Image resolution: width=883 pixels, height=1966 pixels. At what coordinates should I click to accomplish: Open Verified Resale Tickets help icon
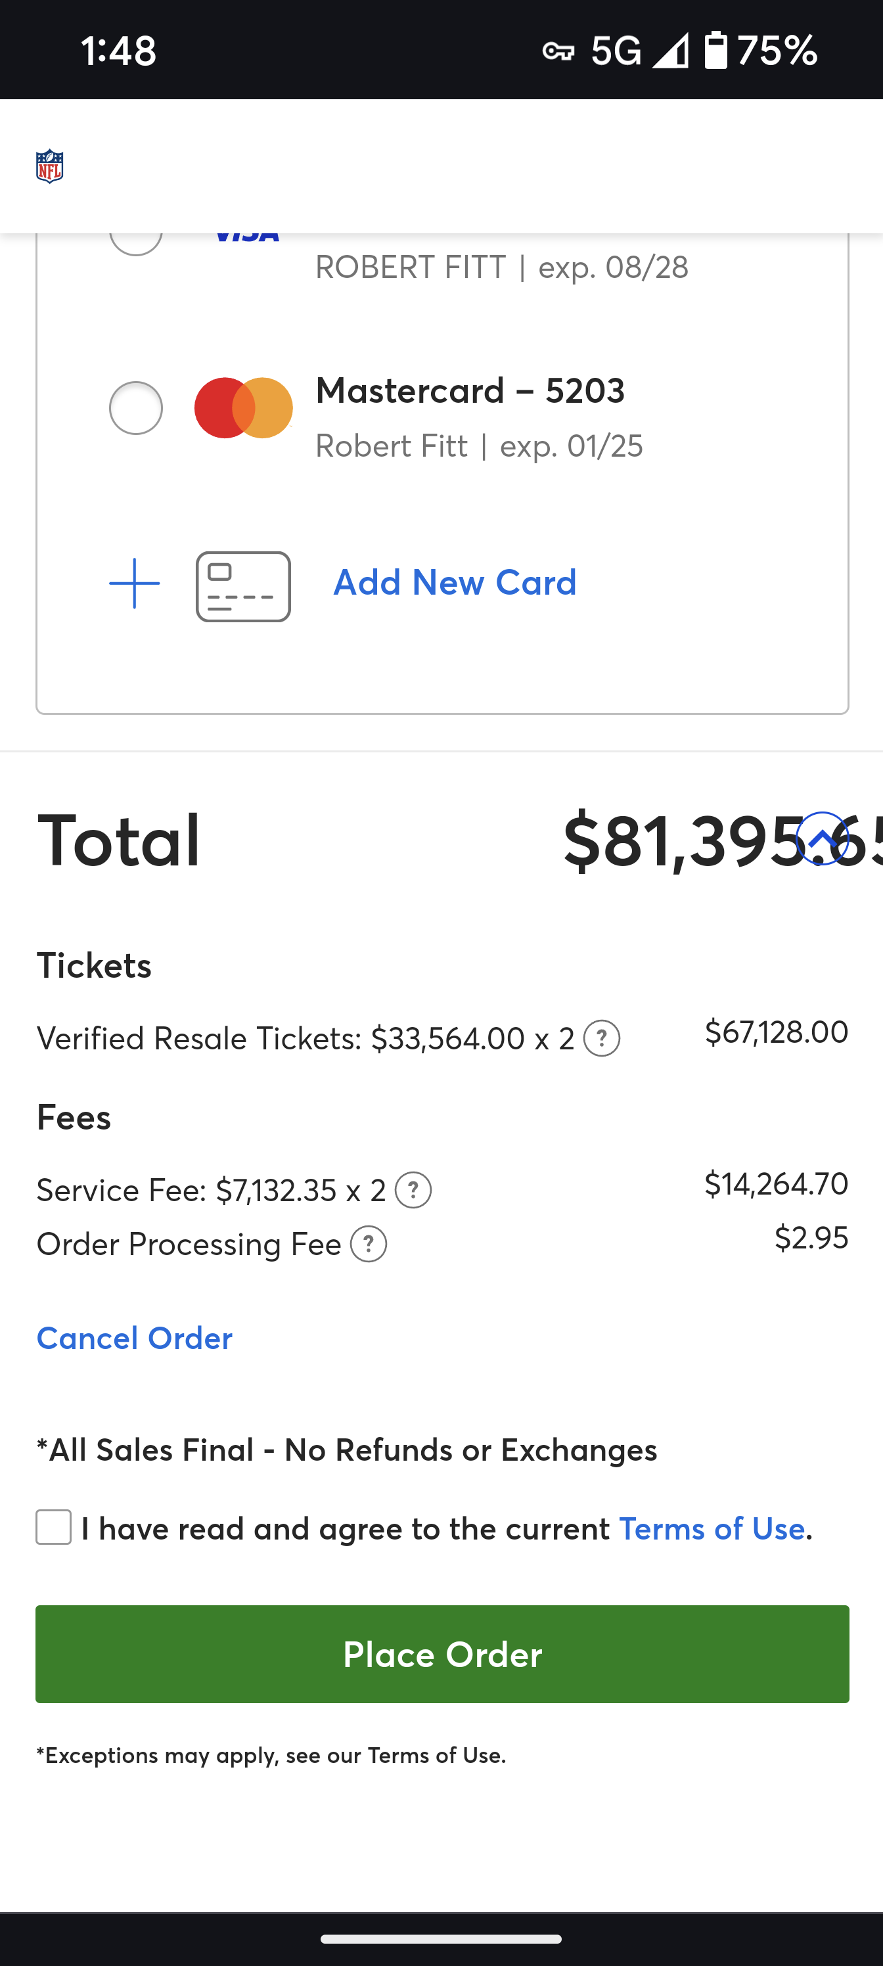(601, 1039)
